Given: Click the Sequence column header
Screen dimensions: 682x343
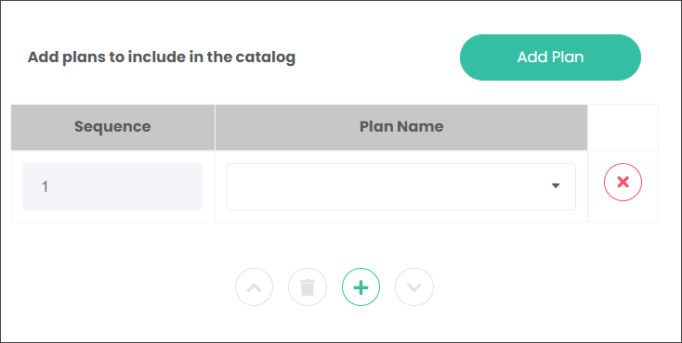Looking at the screenshot, I should click(x=112, y=127).
